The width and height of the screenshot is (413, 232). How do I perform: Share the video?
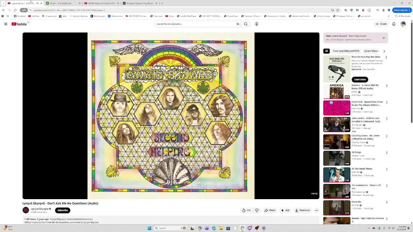(270, 210)
